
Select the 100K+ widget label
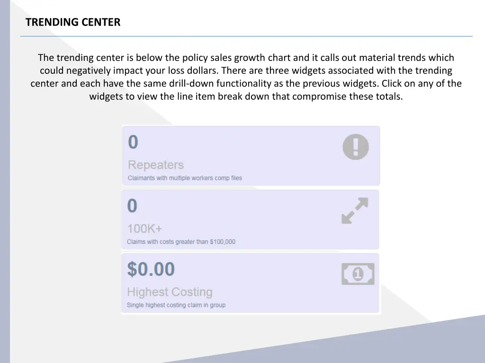click(x=144, y=229)
